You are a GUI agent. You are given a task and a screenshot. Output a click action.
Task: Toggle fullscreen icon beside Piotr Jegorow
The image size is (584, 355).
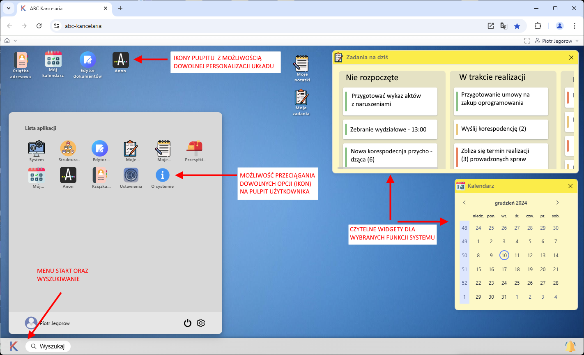pos(527,41)
